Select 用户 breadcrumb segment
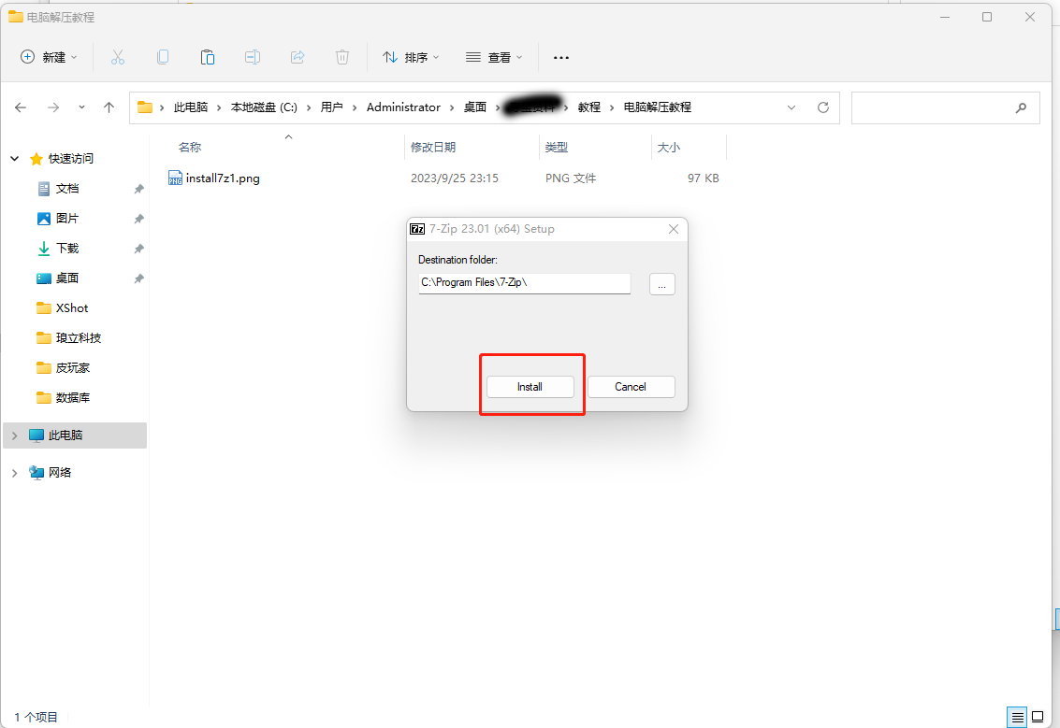Image resolution: width=1060 pixels, height=728 pixels. click(331, 107)
